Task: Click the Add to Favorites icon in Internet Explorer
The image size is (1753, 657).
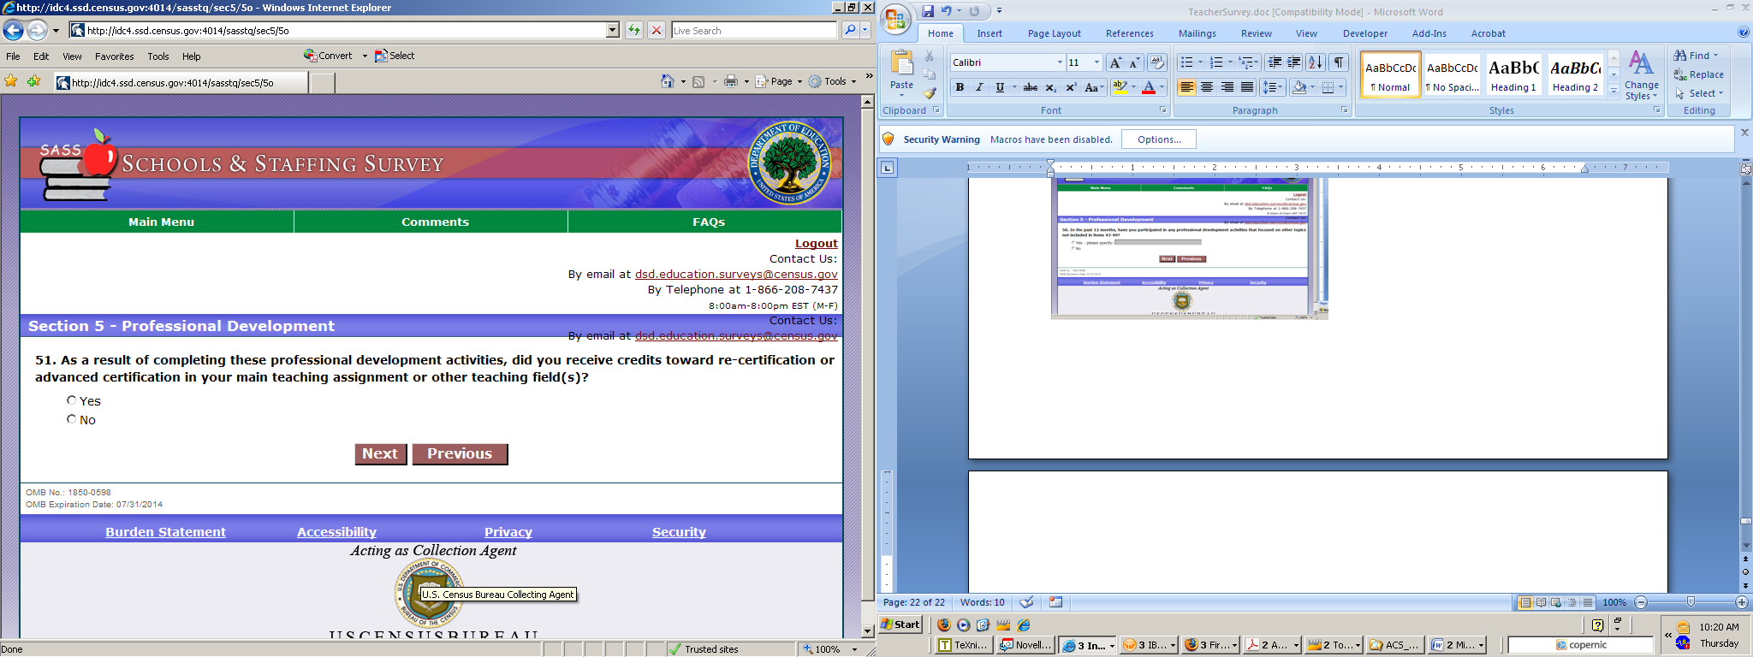Action: coord(33,81)
